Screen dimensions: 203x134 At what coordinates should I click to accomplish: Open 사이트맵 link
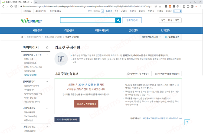pyautogui.click(x=160, y=11)
